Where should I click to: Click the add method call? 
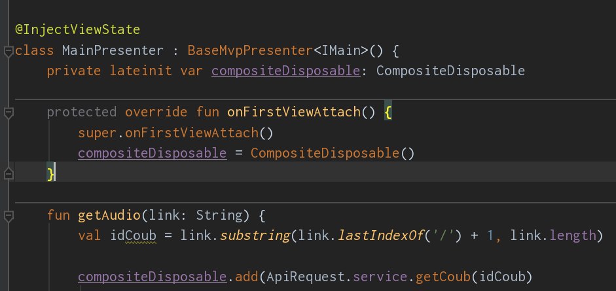click(x=246, y=277)
